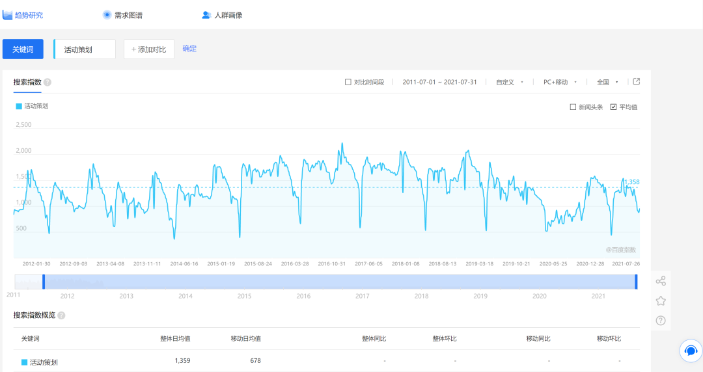Open help icon beside 搜索指数
This screenshot has height=372, width=703.
pyautogui.click(x=48, y=83)
